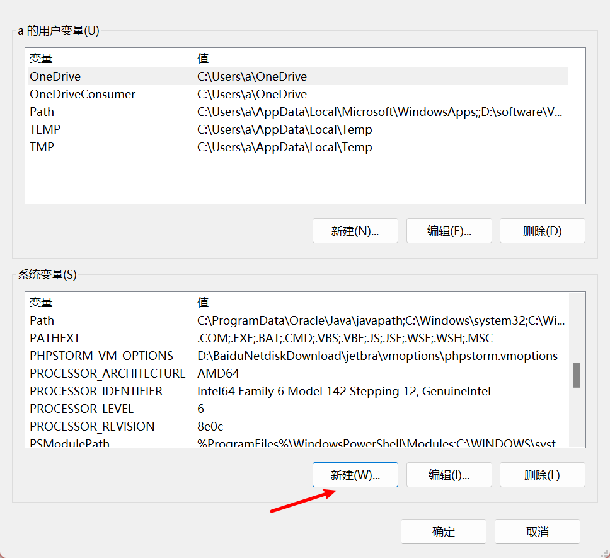Viewport: 610px width, 558px height.
Task: Select the system variables scrollbar thumb
Action: [x=577, y=375]
